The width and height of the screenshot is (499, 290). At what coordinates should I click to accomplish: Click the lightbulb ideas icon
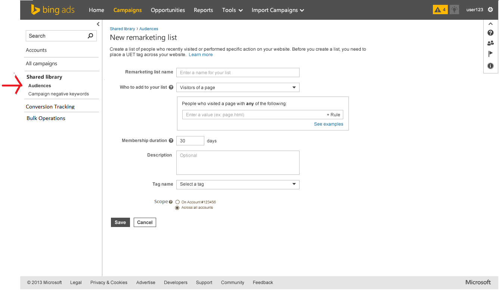point(454,10)
